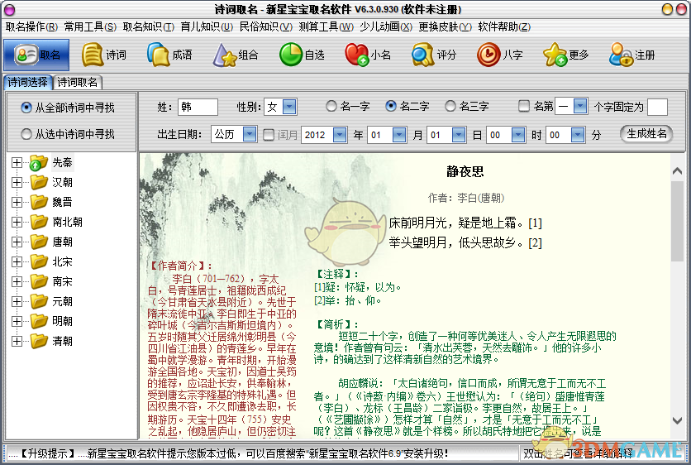Open the 小名 heart tool
The image size is (691, 465).
[x=368, y=55]
